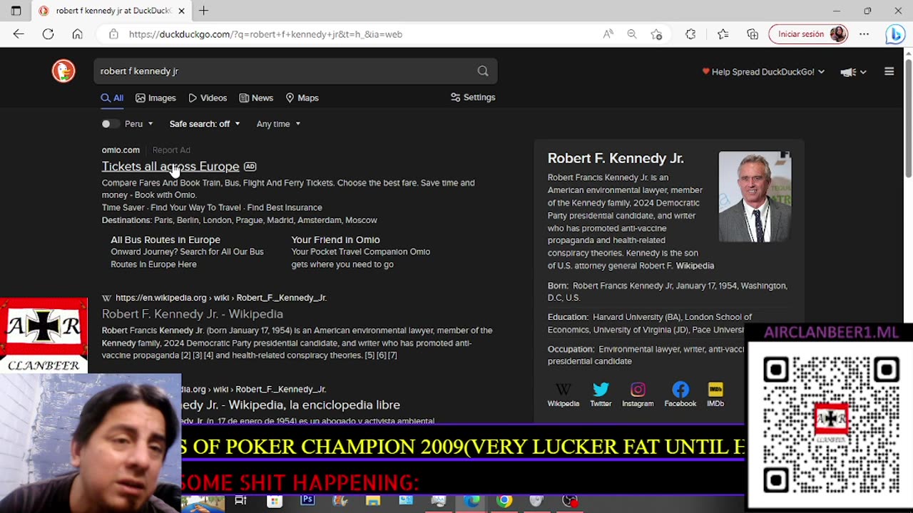This screenshot has width=913, height=513.
Task: Open the Favorites list icon
Action: click(723, 34)
